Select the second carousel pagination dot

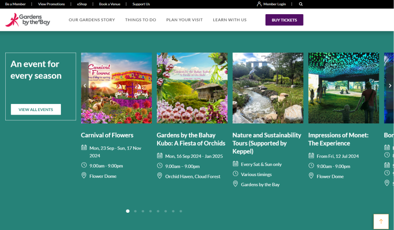click(136, 211)
